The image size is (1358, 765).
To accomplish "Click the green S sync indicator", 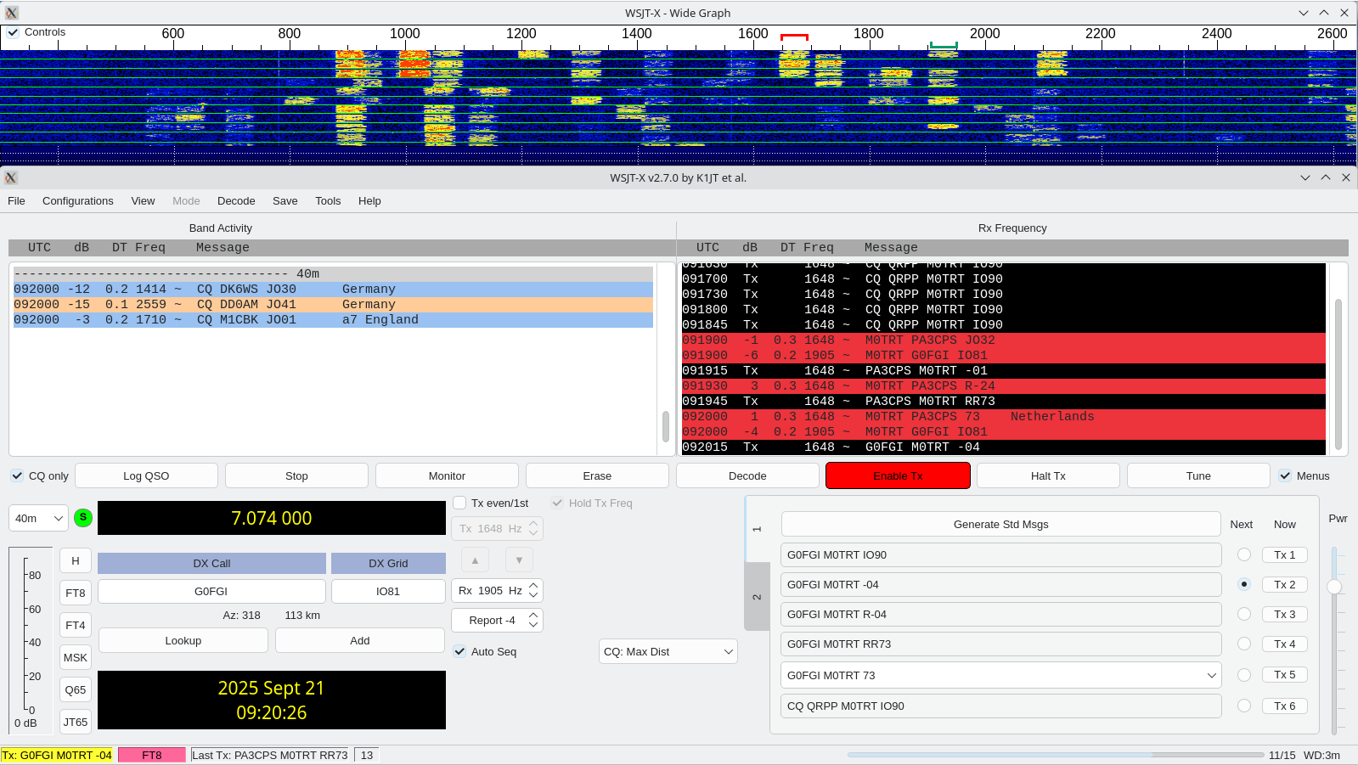I will [x=83, y=517].
